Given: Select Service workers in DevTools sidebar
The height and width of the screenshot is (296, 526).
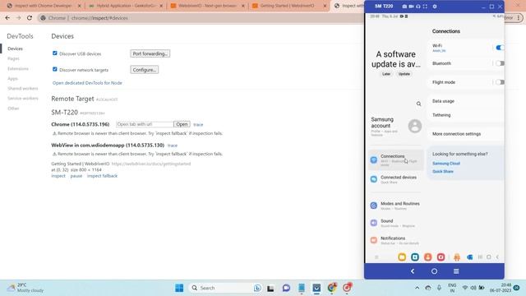Looking at the screenshot, I should [23, 99].
